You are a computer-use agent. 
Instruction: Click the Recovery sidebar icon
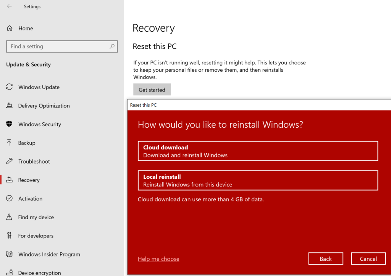pos(9,180)
